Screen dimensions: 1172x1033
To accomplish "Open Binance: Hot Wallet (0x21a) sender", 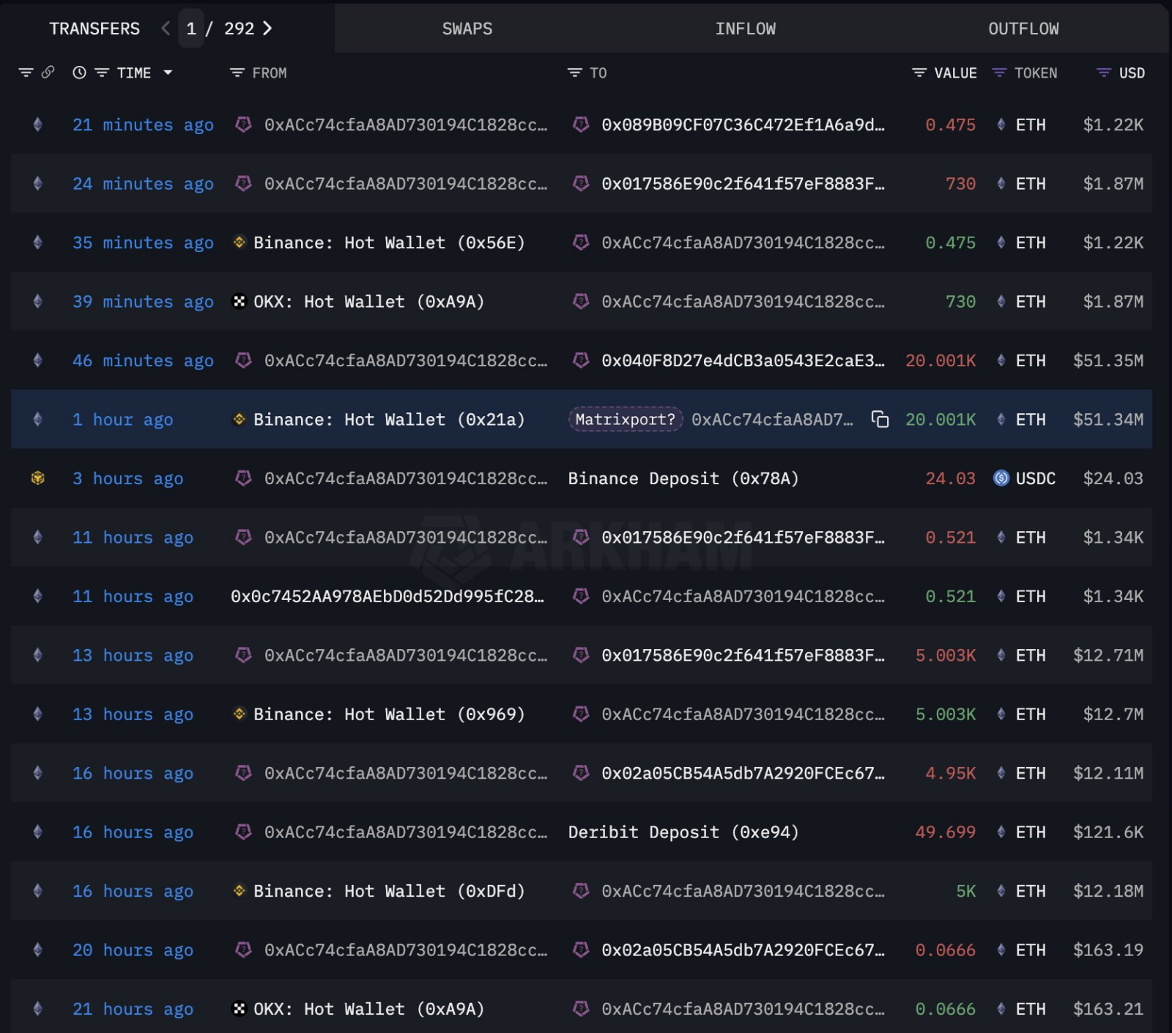I will pos(389,420).
